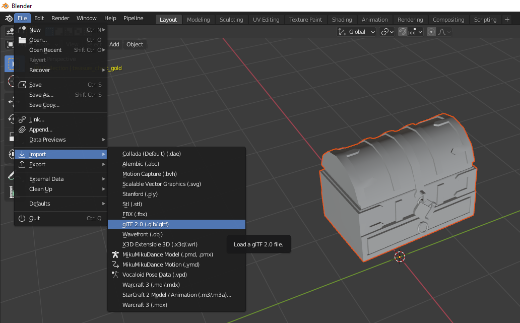This screenshot has width=520, height=323.
Task: Add a new workspace with plus button
Action: 507,20
